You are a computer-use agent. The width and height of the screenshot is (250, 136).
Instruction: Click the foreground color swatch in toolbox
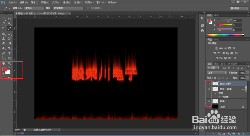coord(4,69)
